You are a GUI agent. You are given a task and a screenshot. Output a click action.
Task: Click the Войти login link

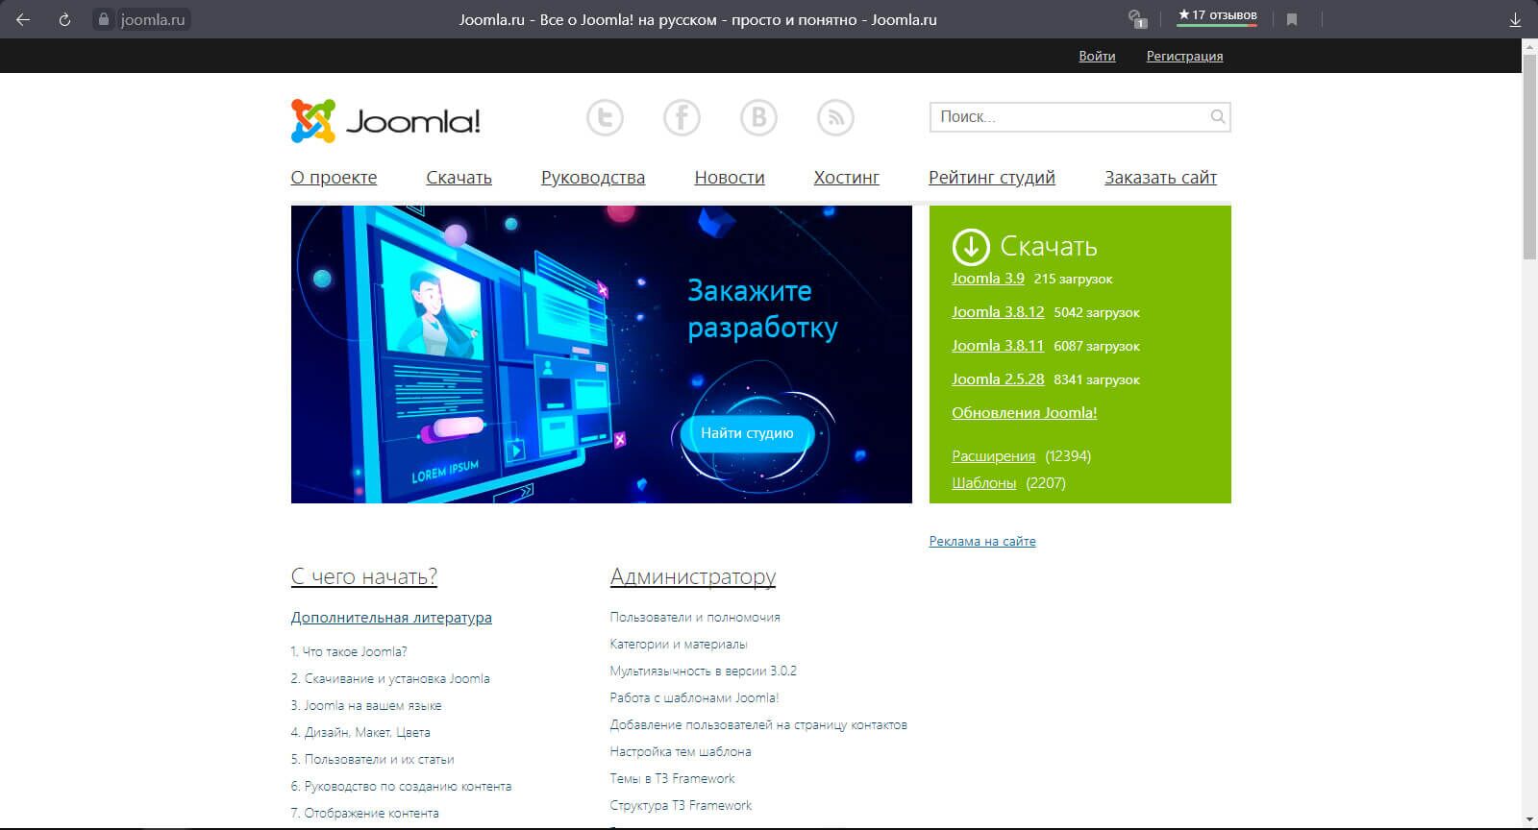(1097, 56)
